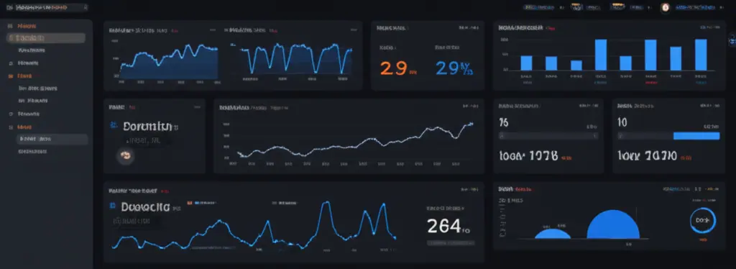The height and width of the screenshot is (269, 736).
Task: Click the round emoji icon in Dorumitn card
Action: click(125, 156)
